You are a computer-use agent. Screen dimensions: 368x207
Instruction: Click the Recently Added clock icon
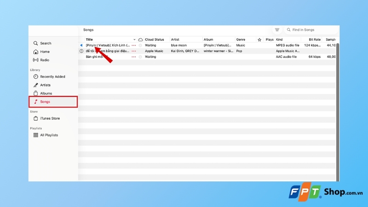click(x=35, y=76)
